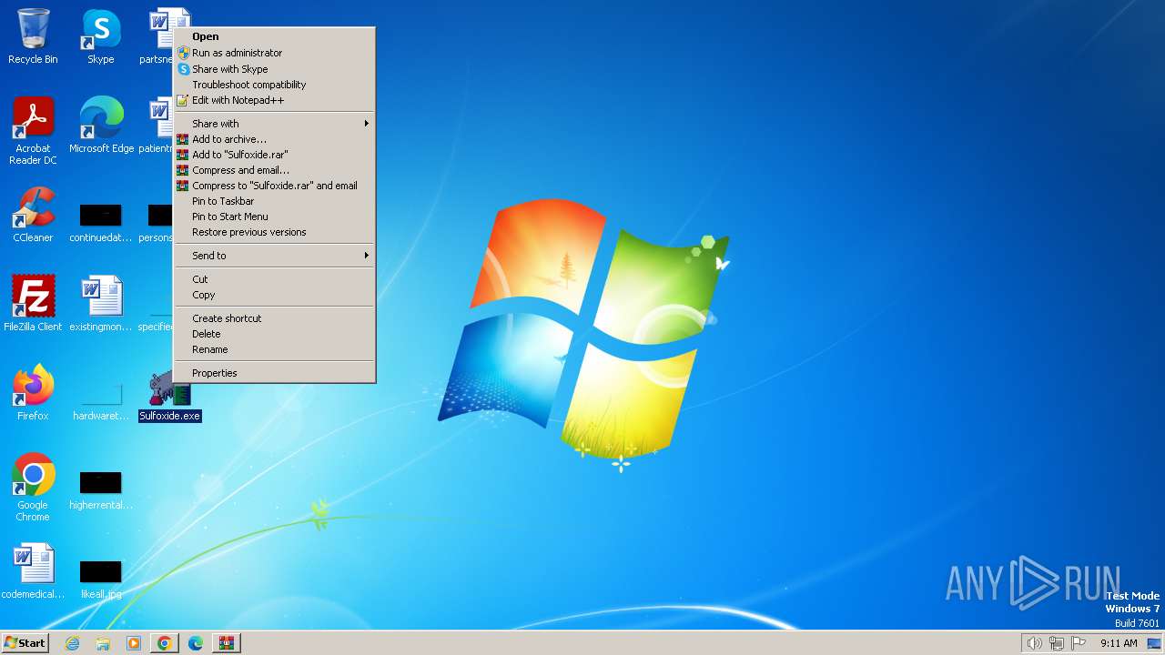Open Google Chrome from the taskbar
This screenshot has width=1165, height=655.
coord(165,643)
